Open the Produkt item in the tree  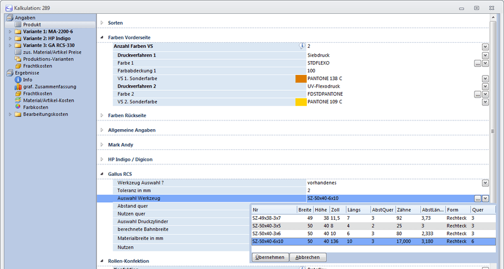pyautogui.click(x=32, y=25)
